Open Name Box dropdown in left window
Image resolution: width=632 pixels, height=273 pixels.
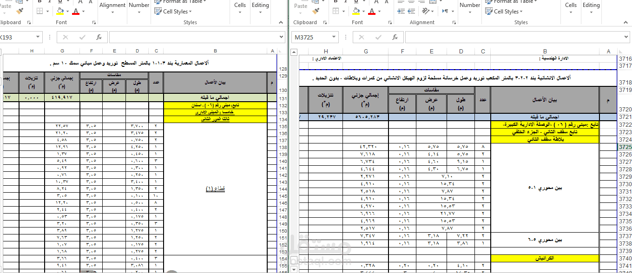coord(39,37)
